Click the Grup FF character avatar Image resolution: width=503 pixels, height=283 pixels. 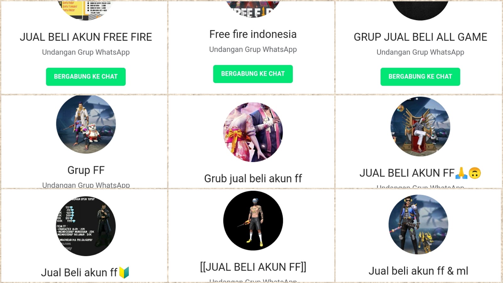(86, 124)
